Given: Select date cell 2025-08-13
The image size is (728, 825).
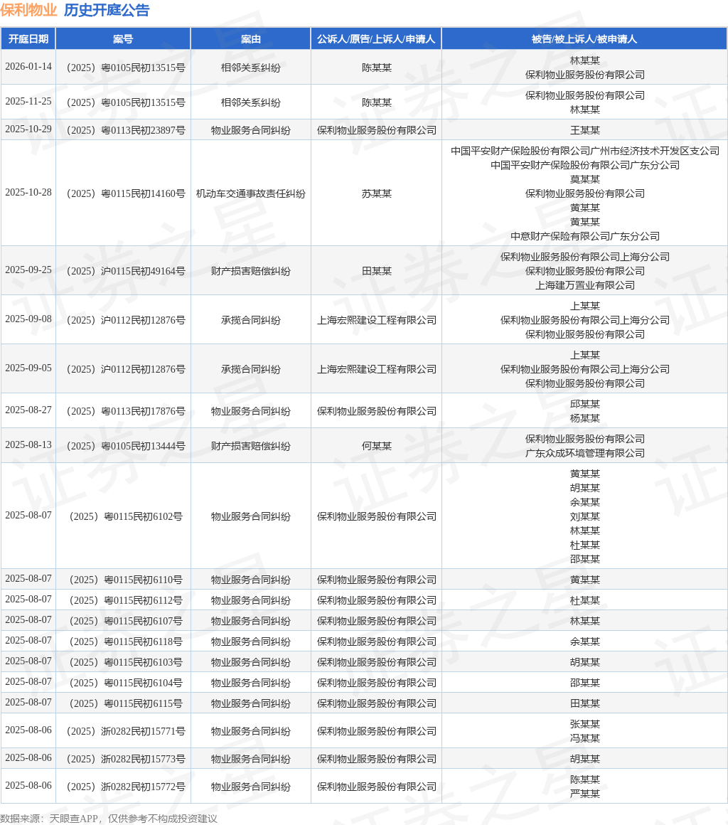Looking at the screenshot, I should coord(28,445).
